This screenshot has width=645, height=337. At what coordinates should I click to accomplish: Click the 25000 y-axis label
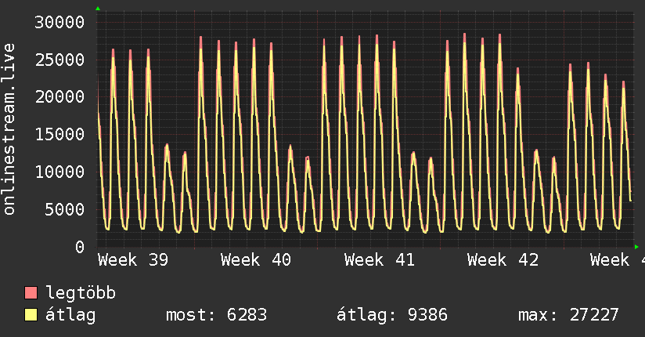coord(59,60)
